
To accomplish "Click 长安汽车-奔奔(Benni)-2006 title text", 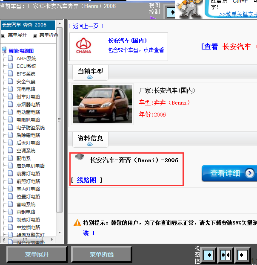I will click(x=134, y=160).
